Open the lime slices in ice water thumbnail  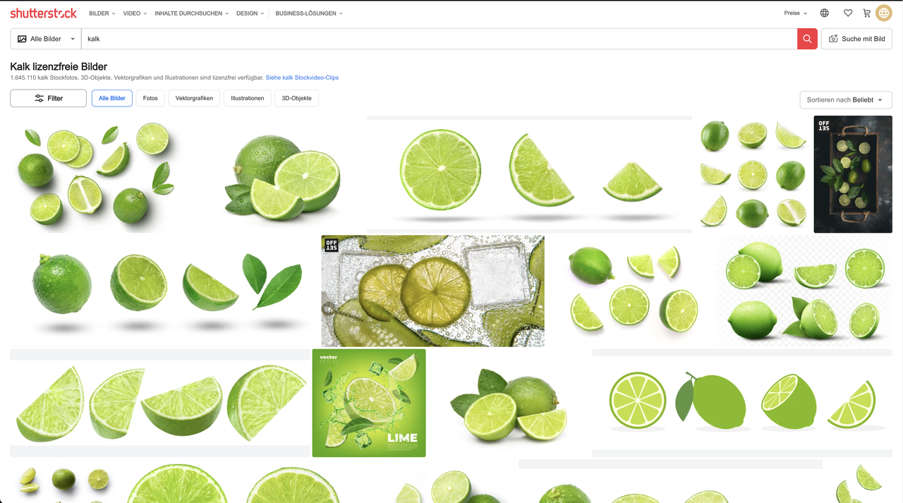[432, 291]
